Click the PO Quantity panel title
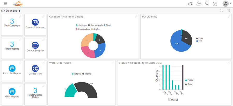Screen dimensions: 233x106 149,17
